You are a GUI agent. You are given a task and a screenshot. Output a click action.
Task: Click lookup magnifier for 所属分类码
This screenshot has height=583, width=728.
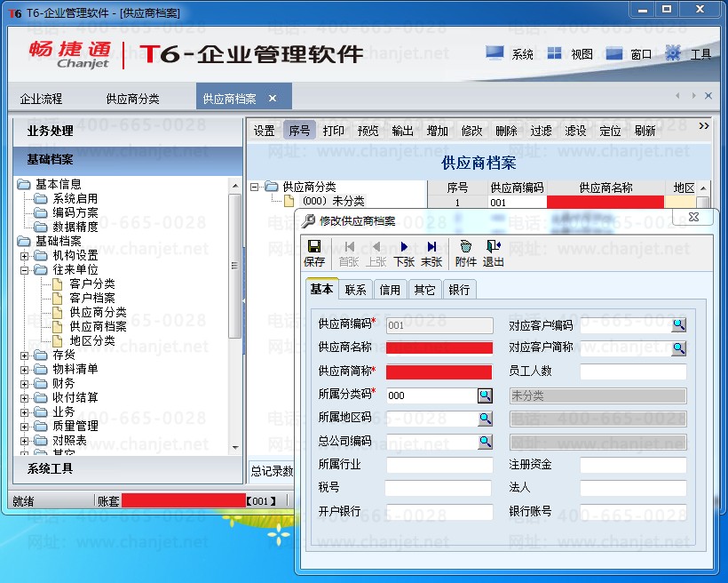[x=485, y=395]
